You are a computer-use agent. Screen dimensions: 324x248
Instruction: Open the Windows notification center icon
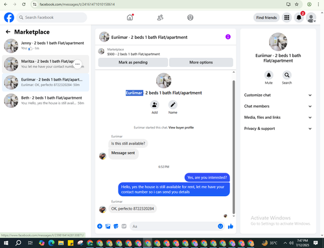(x=316, y=243)
